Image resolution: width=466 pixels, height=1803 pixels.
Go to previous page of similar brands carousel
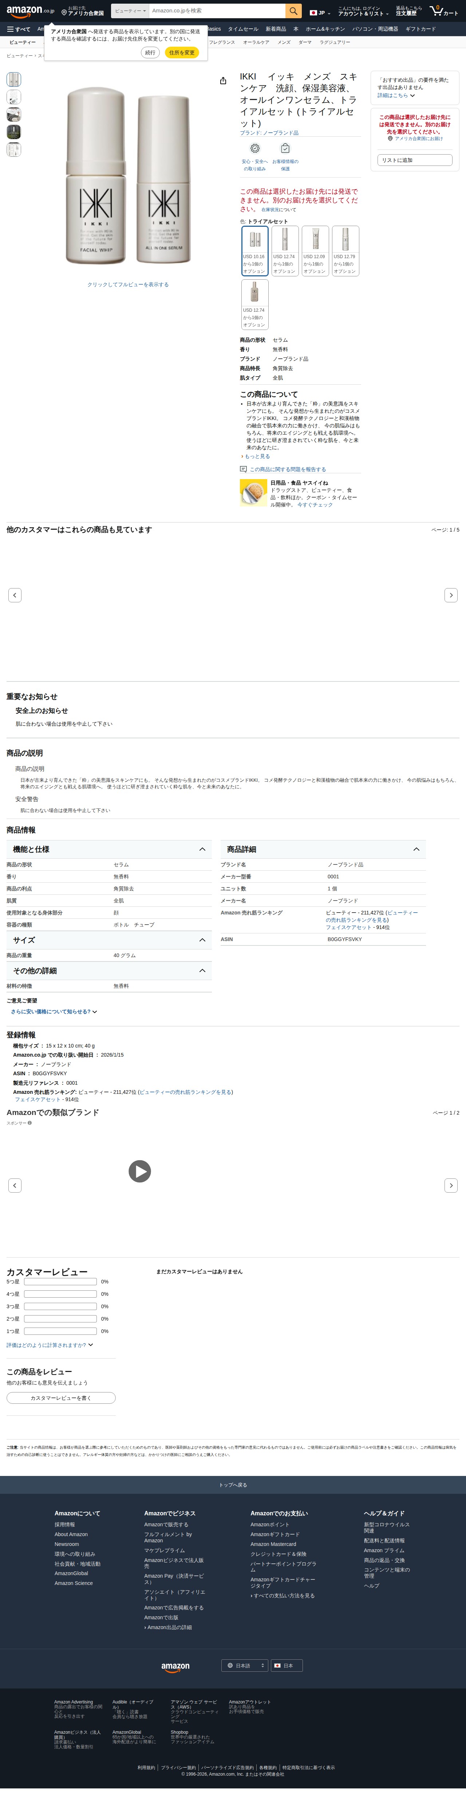(15, 1185)
